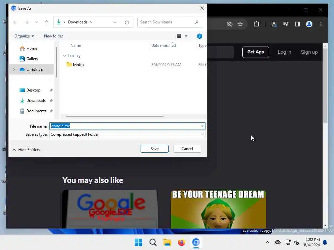Open the Save as type combo box
The image size is (334, 250).
point(127,134)
